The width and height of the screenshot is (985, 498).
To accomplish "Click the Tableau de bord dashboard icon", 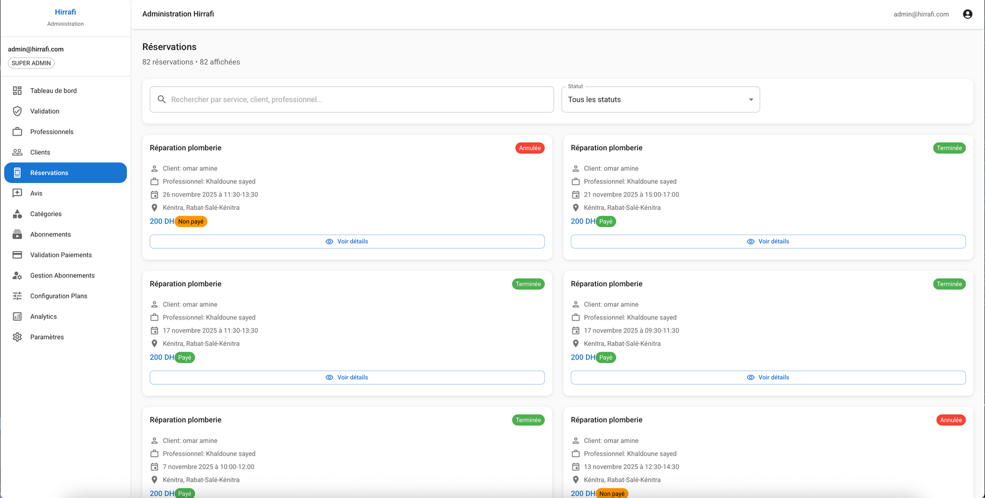I will (17, 90).
